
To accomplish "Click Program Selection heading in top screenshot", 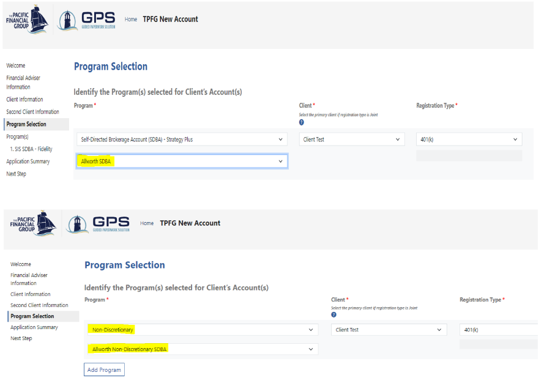I will [111, 66].
